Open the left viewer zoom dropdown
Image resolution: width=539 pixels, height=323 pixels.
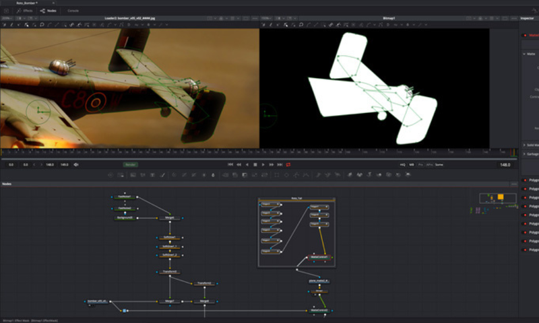7,18
